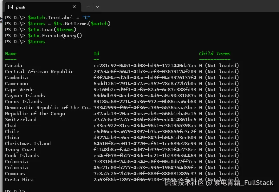Click Id a7a2c5e0-7a7e-486b-8df6-edd414861bc6
Image resolution: width=279 pixels, height=192 pixels.
[145, 120]
